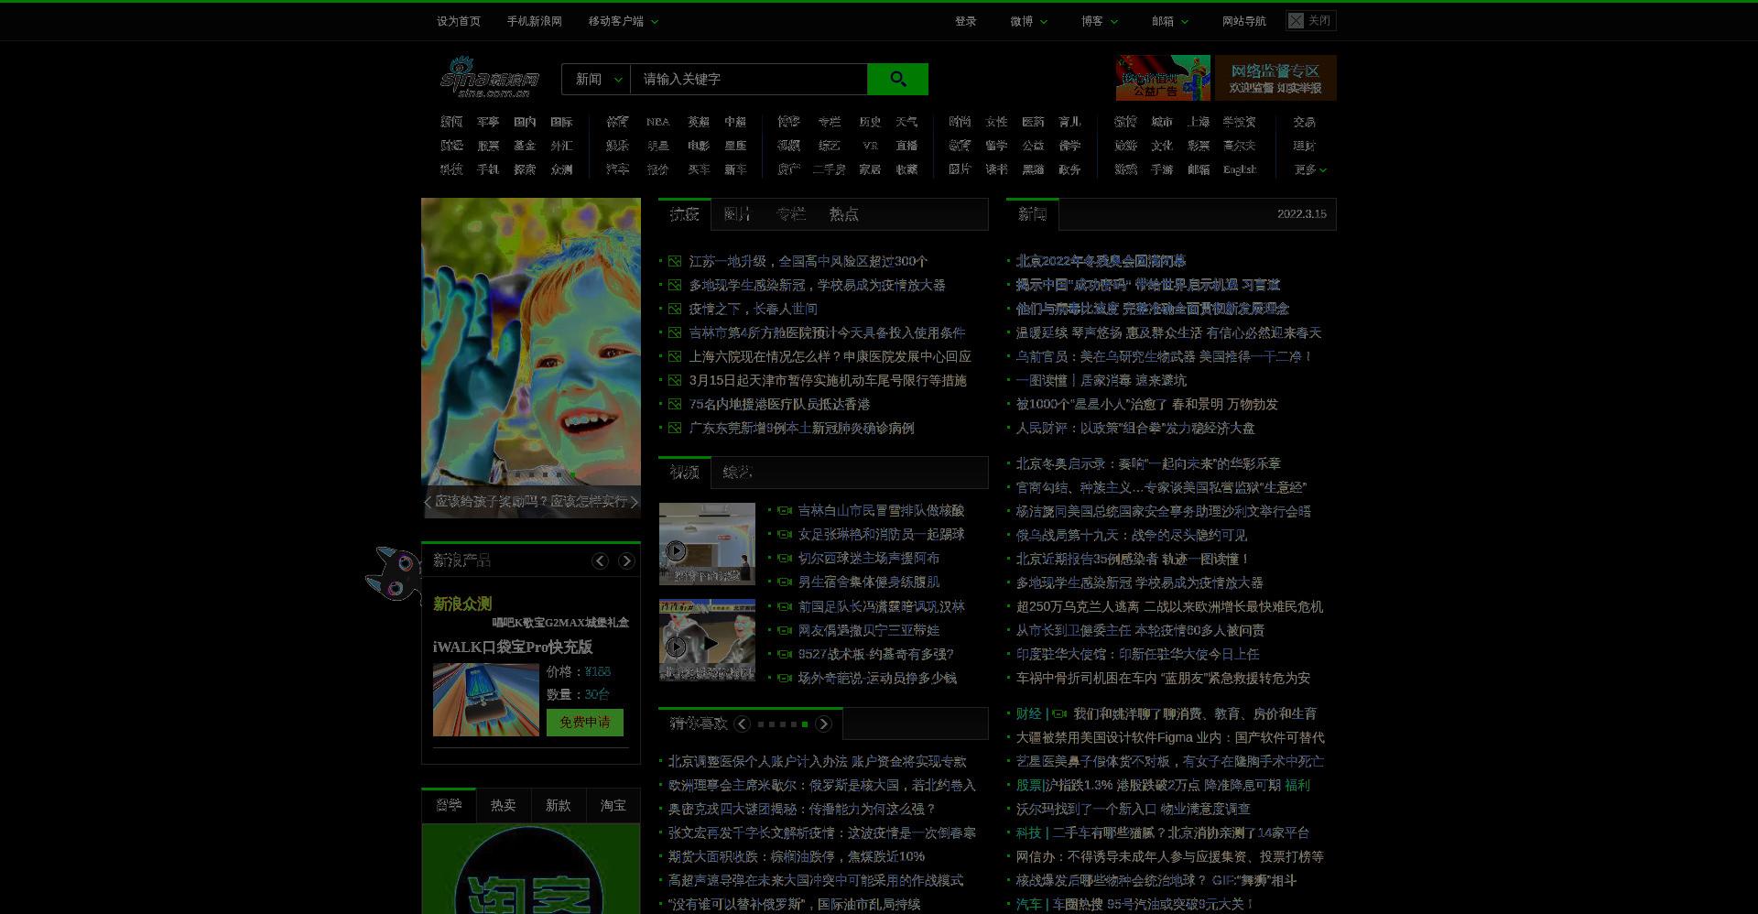Click next arrow beside 猜你喜欢
This screenshot has height=914, width=1758.
[x=823, y=724]
